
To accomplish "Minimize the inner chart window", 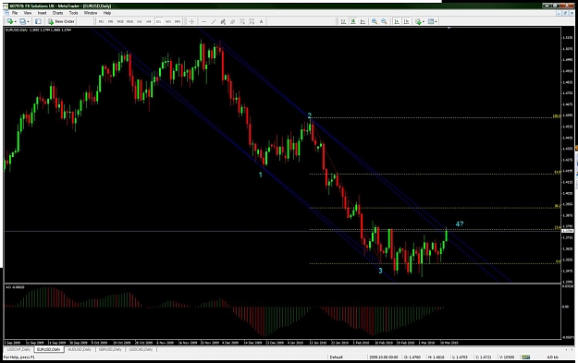I will coord(560,13).
